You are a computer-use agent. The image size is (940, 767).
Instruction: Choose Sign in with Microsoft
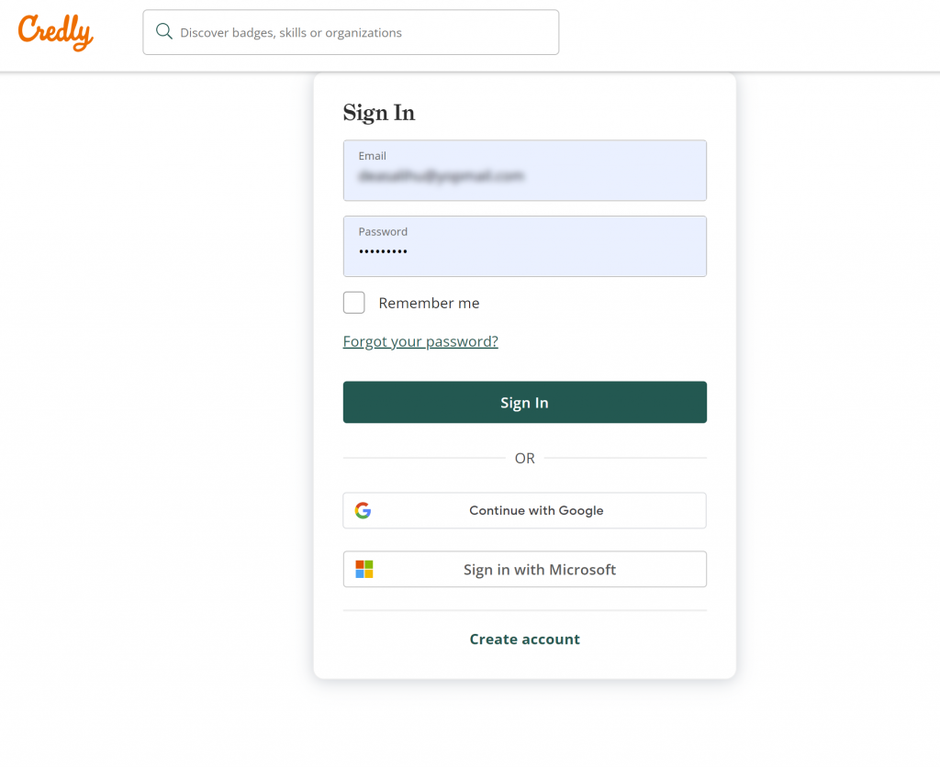pyautogui.click(x=524, y=569)
